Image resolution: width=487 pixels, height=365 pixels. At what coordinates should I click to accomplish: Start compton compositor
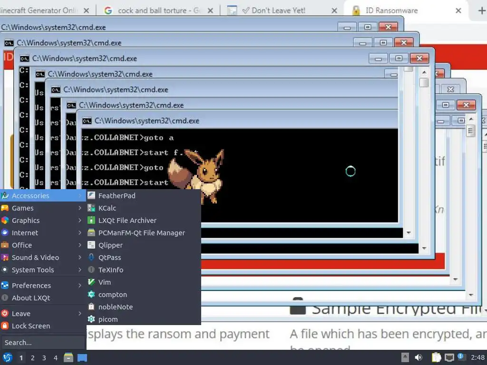point(144,295)
